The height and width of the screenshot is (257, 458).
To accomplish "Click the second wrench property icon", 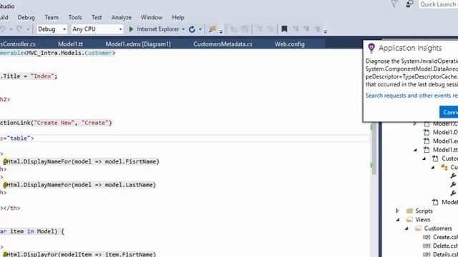I will tap(453, 184).
